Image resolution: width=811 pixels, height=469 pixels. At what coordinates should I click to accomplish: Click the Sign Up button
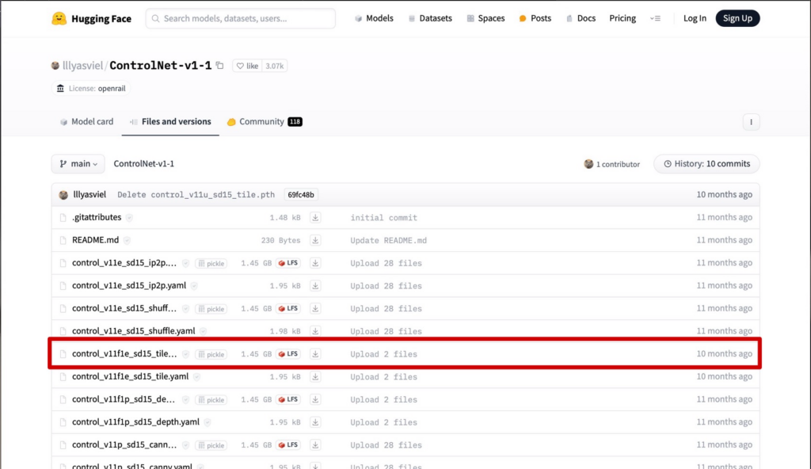click(x=737, y=18)
